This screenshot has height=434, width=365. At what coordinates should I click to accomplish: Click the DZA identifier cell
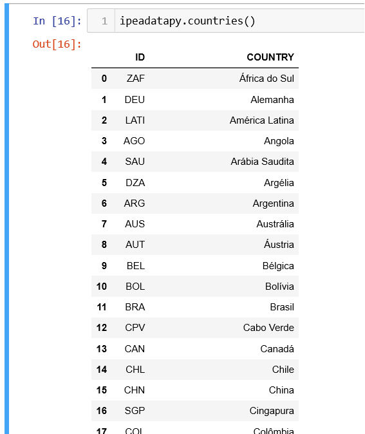[135, 183]
